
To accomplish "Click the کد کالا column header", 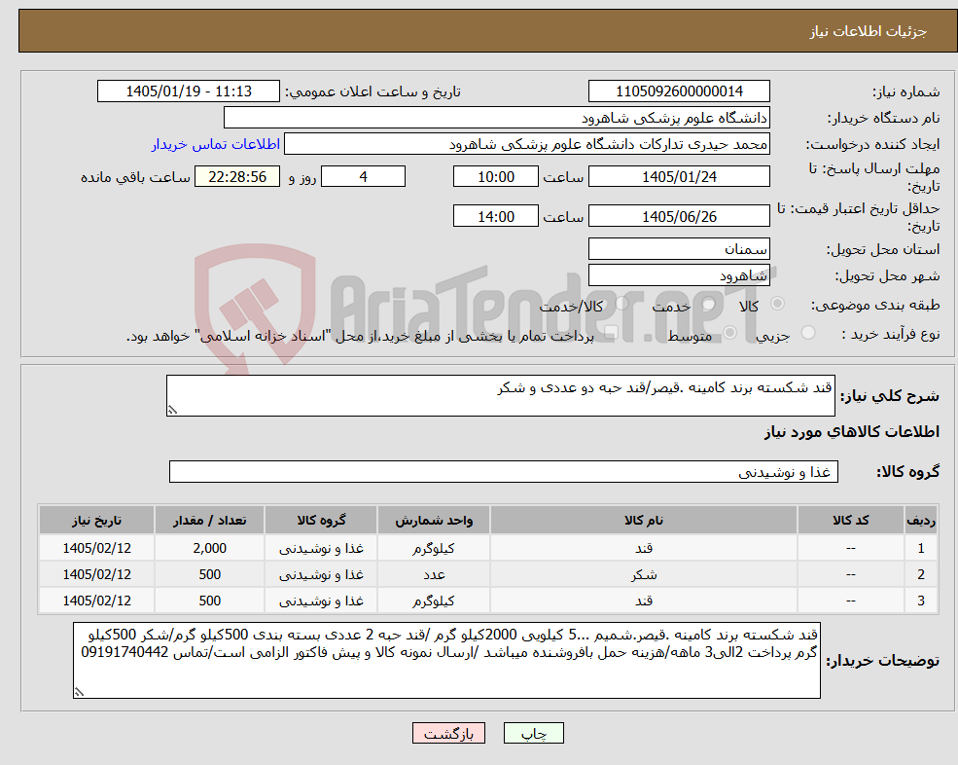I will point(850,520).
